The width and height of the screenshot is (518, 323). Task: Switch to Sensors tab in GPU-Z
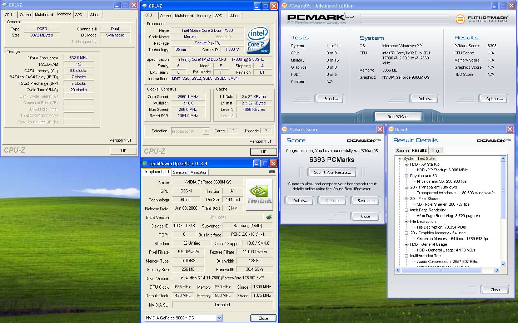coord(179,172)
